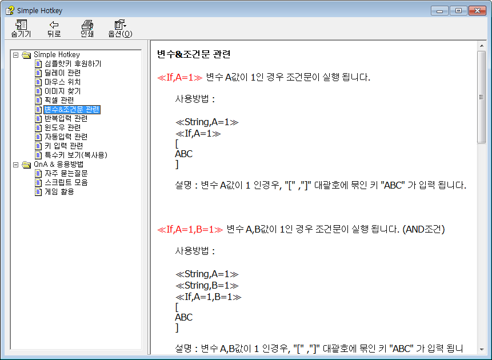Select the QnA & 응용방법 tree label
This screenshot has height=360, width=492.
(x=59, y=164)
